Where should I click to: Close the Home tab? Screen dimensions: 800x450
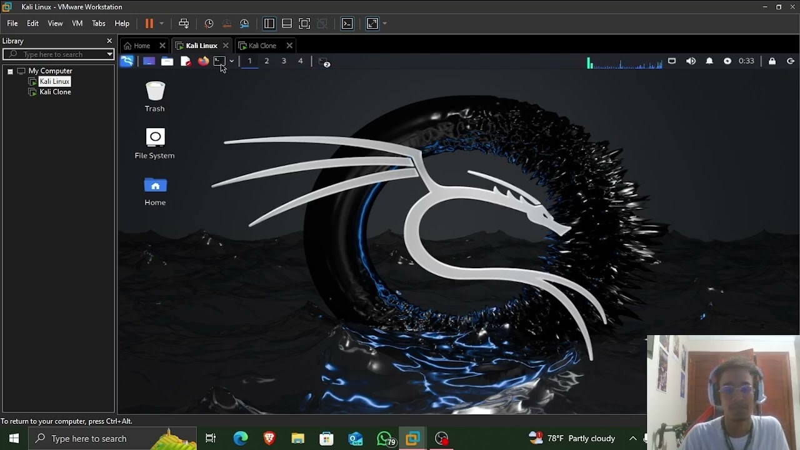coord(162,46)
